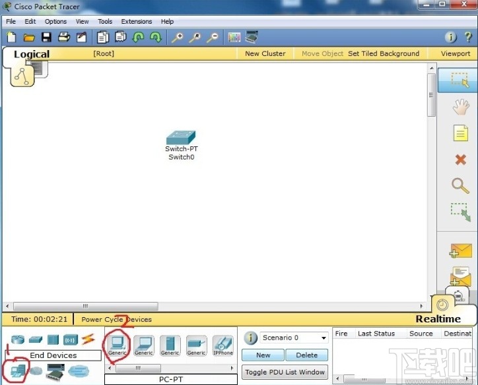The image size is (478, 385).
Task: Select the Hubs device category
Action: click(x=53, y=340)
